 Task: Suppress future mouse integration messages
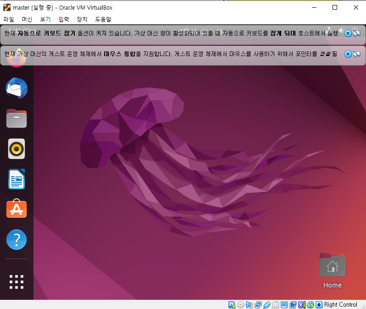357,54
